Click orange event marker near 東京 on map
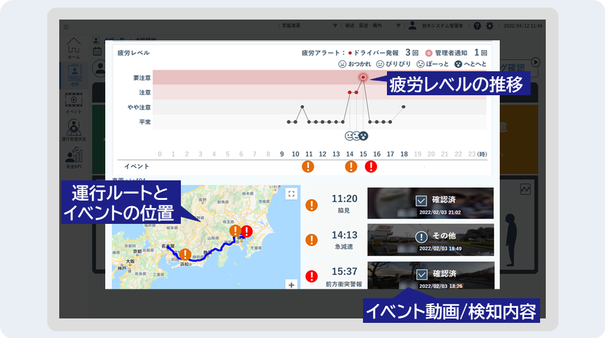The image size is (605, 338). coord(235,231)
